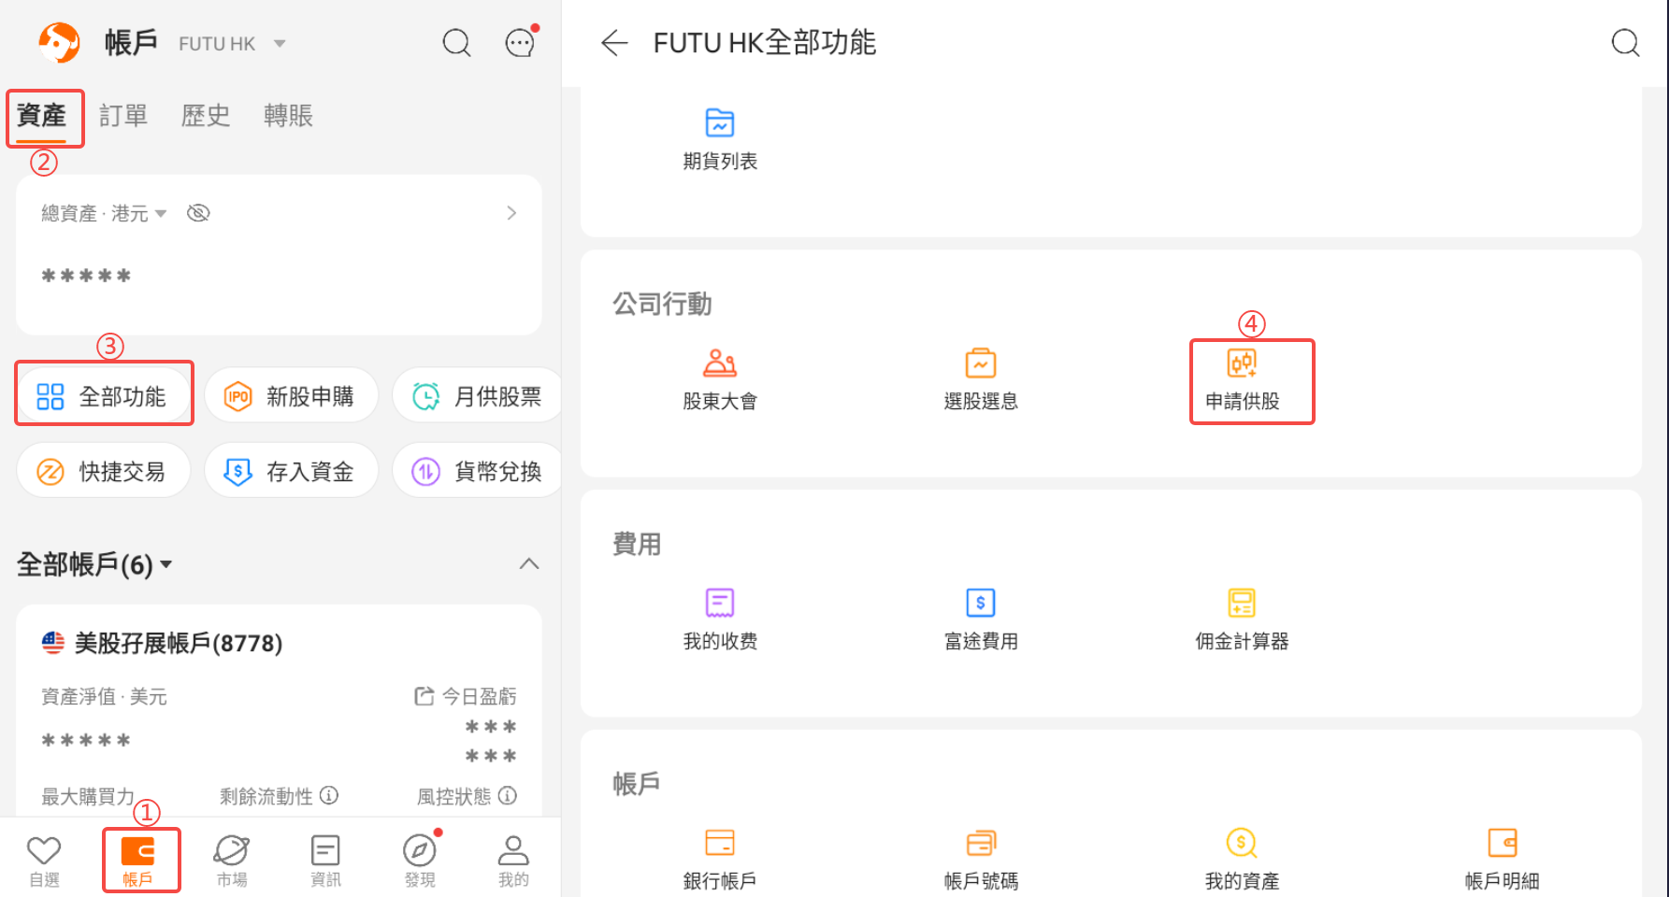
Task: Open 富途費用 fees icon
Action: (x=980, y=603)
